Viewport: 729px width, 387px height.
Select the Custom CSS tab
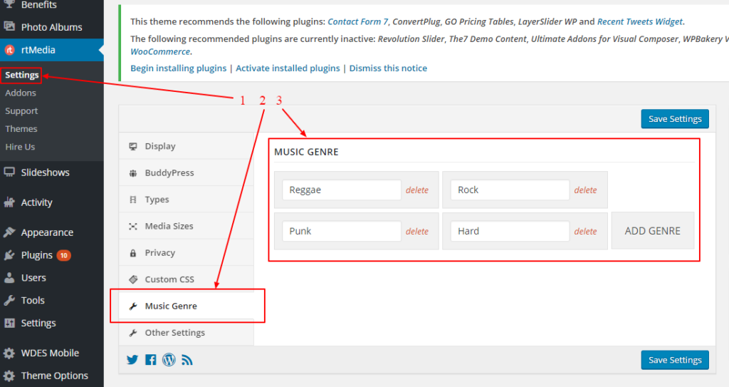[x=169, y=279]
